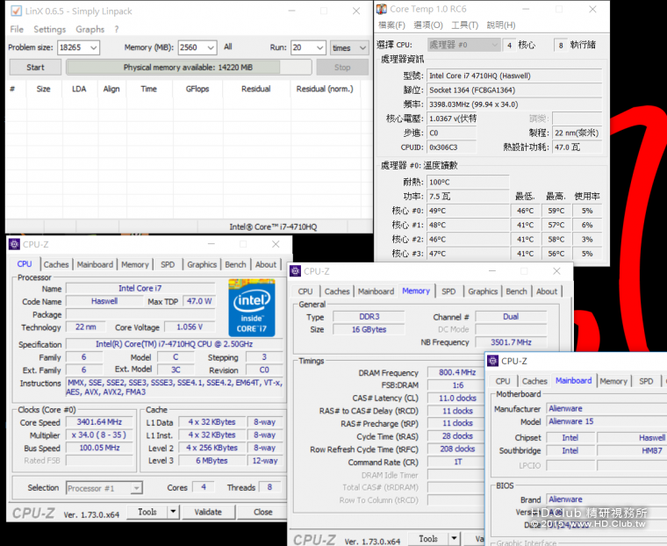Click the GFlops column header in LinX
Screen dimensions: 667x546
click(197, 89)
